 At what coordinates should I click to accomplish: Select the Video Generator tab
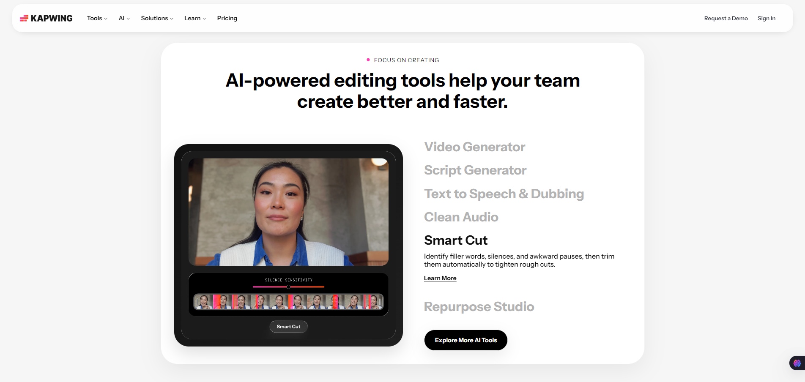click(474, 147)
